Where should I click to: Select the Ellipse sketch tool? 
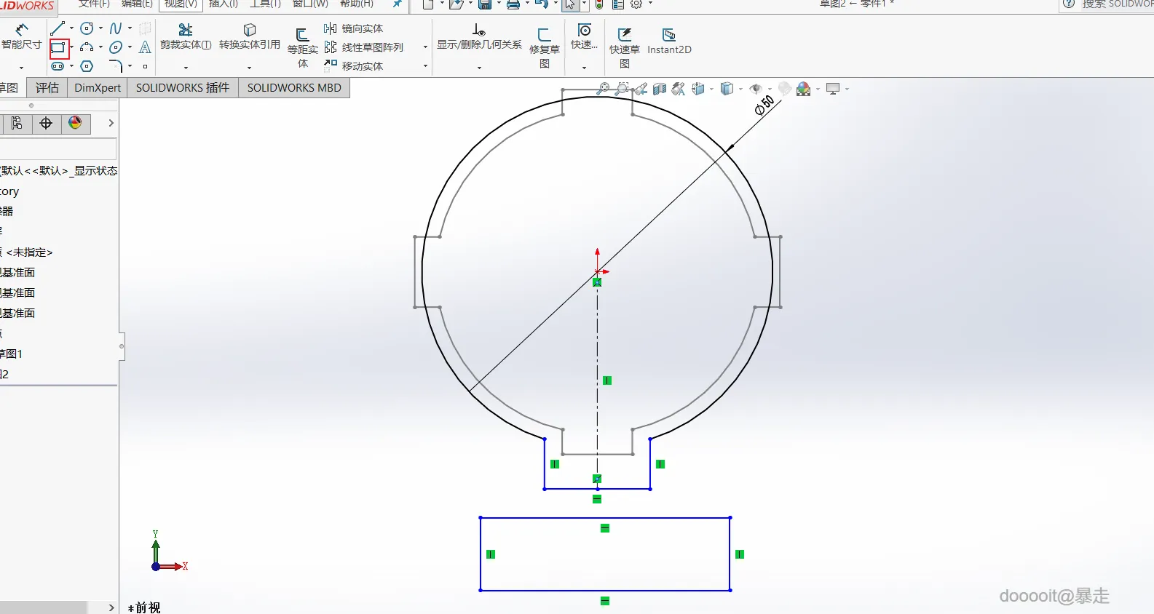[115, 48]
